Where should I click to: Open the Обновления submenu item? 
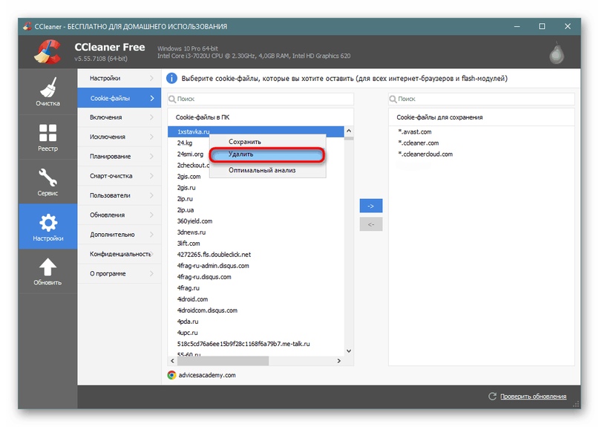pos(120,215)
